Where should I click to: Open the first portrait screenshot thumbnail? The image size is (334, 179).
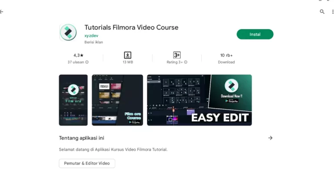pyautogui.click(x=73, y=100)
